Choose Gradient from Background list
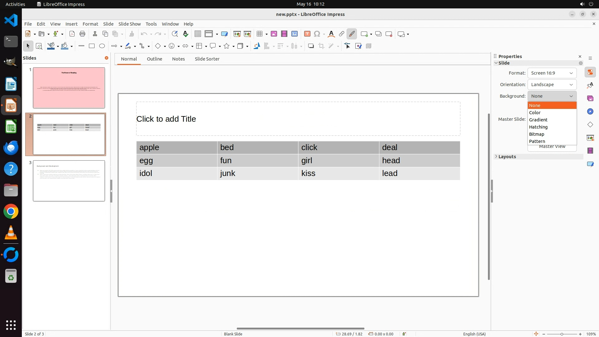Image resolution: width=599 pixels, height=337 pixels. [538, 120]
